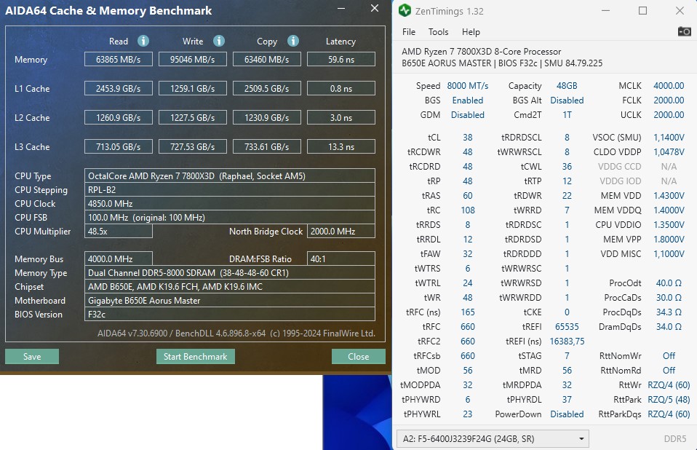Minimize the ZenTimings window
The width and height of the screenshot is (697, 450).
[x=606, y=11]
